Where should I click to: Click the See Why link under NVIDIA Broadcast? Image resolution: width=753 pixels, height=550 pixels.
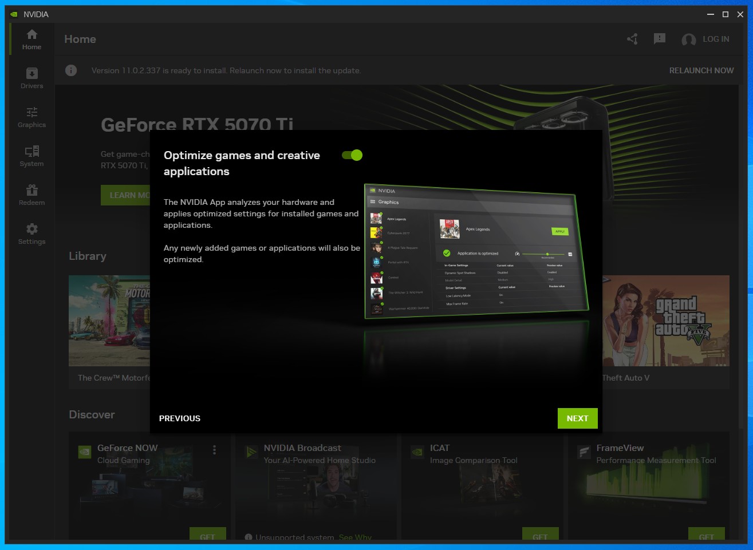pyautogui.click(x=355, y=537)
